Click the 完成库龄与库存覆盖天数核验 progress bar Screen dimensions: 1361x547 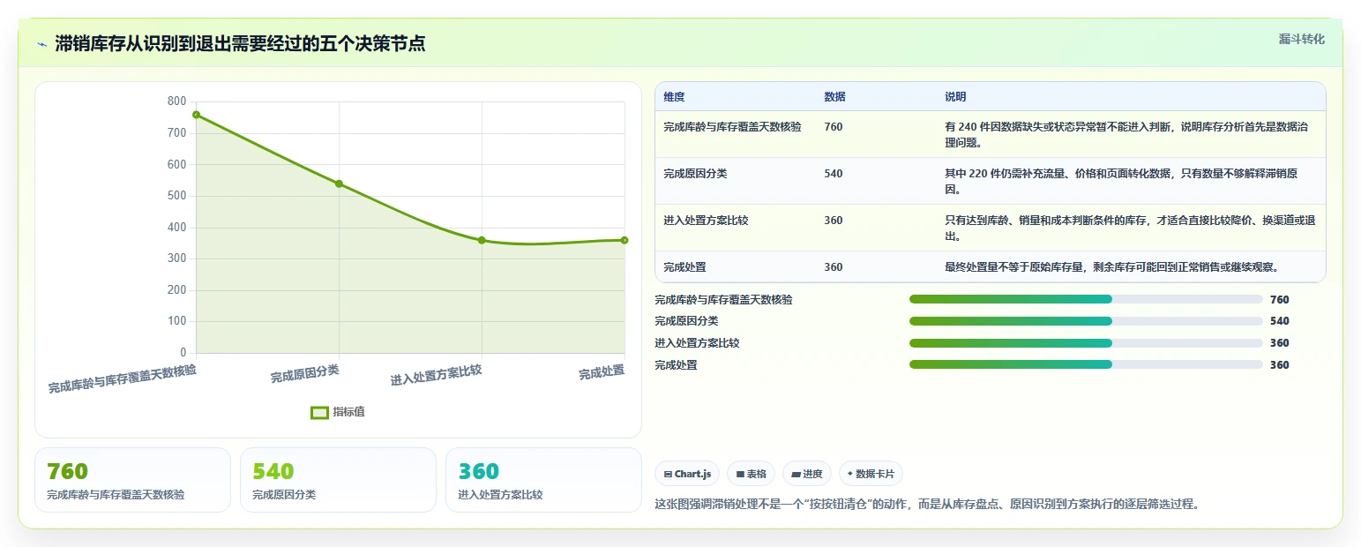[x=1086, y=300]
